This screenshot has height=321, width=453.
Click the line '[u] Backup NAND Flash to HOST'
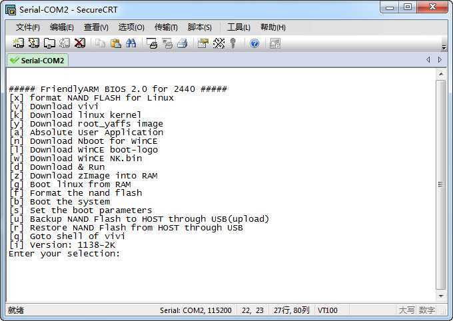tap(139, 219)
